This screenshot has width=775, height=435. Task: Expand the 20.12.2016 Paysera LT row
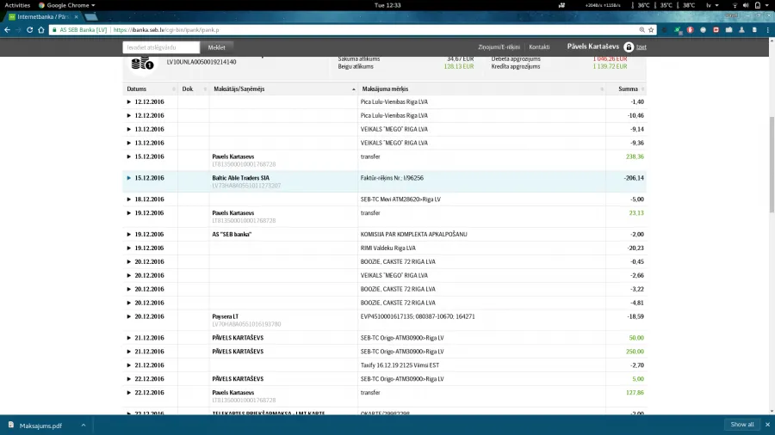(x=129, y=316)
